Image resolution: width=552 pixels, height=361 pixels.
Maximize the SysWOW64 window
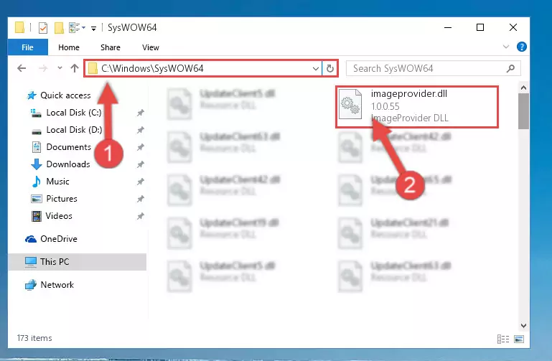(480, 27)
